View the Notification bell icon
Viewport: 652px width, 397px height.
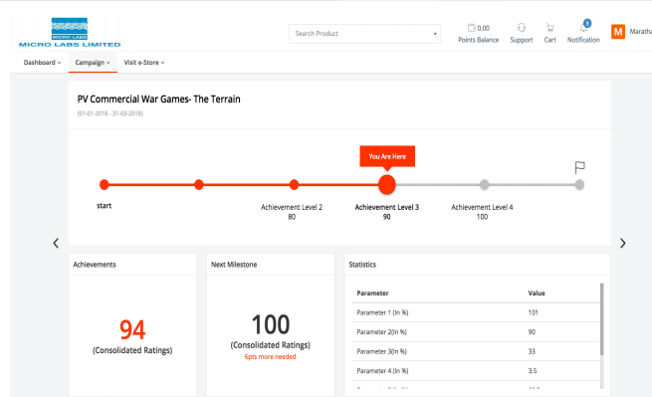(x=583, y=28)
